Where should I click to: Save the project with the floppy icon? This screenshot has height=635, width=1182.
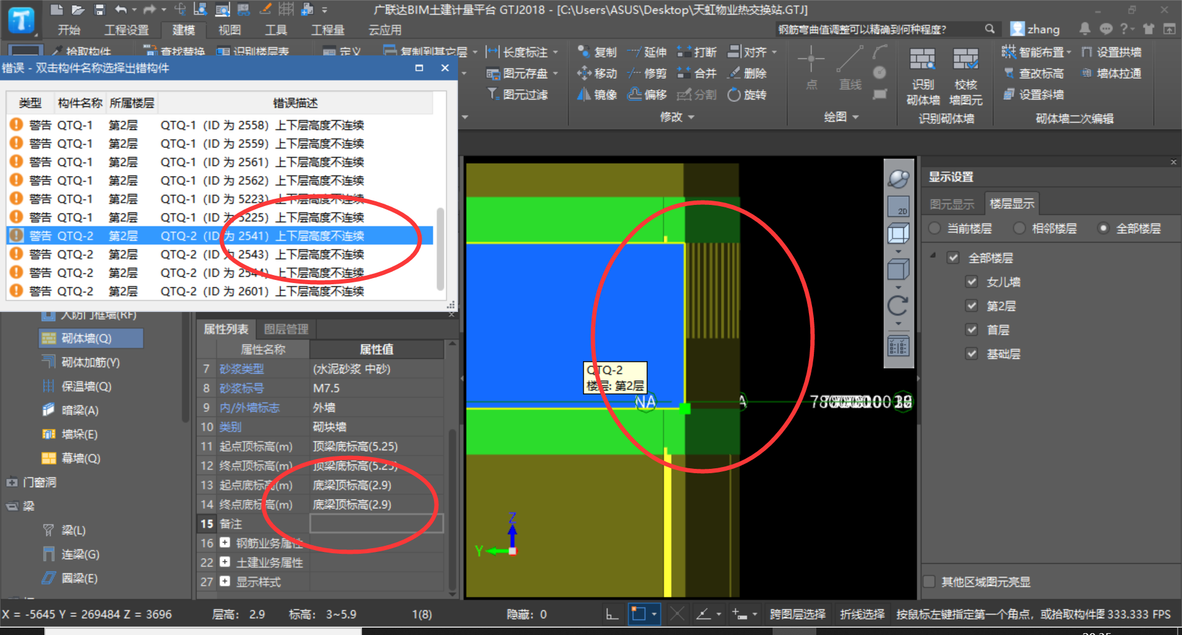click(x=99, y=9)
